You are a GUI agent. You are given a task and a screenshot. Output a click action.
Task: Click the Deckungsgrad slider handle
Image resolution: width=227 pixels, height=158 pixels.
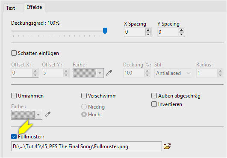(x=105, y=31)
